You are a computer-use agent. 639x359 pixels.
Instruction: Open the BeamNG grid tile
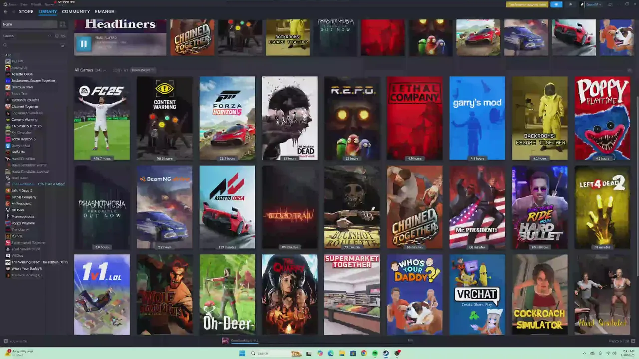(x=165, y=207)
